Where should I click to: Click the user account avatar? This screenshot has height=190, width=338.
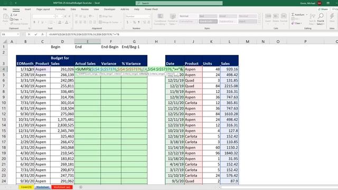320,3
